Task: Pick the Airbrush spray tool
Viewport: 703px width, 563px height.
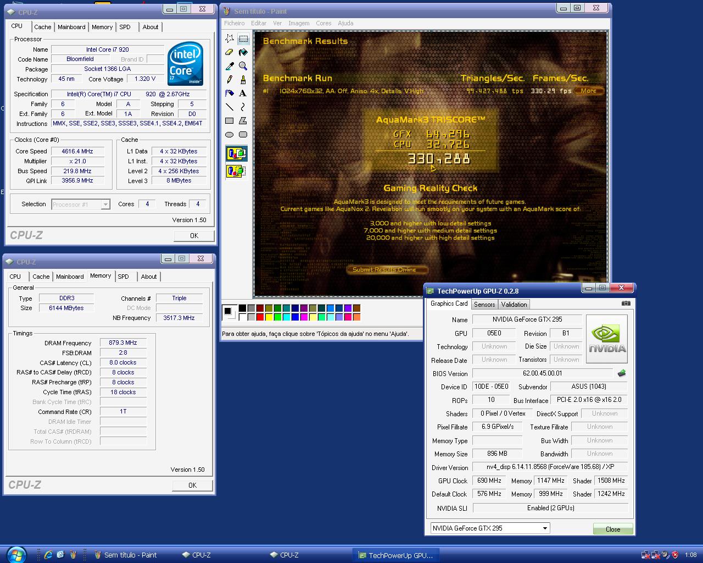Action: click(230, 93)
